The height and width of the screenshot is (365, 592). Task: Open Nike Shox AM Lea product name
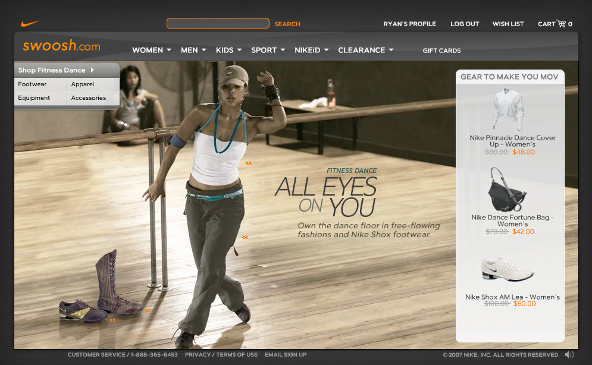tap(512, 297)
